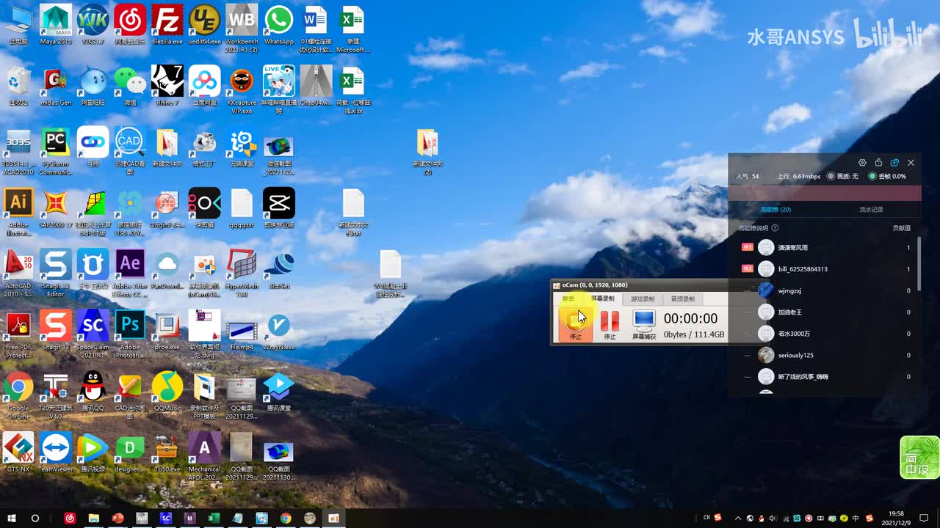The width and height of the screenshot is (940, 528).
Task: Select the 高能榜 (20) tab in live panel
Action: [775, 210]
